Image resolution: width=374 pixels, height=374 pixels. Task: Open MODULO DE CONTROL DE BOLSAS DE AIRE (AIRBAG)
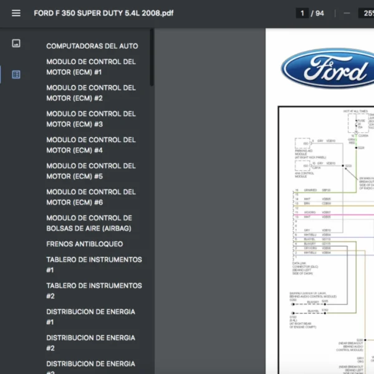(x=89, y=223)
